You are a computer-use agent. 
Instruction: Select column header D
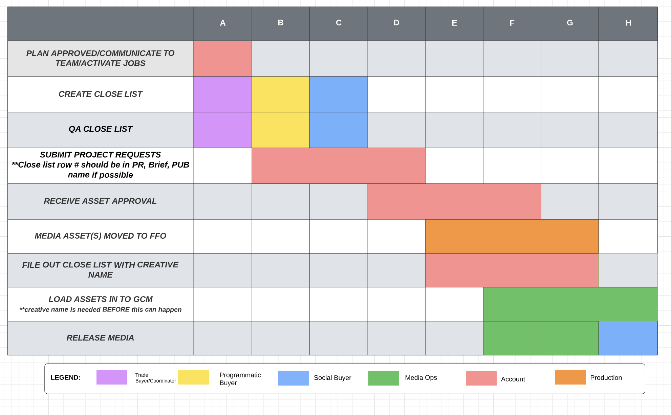point(396,23)
